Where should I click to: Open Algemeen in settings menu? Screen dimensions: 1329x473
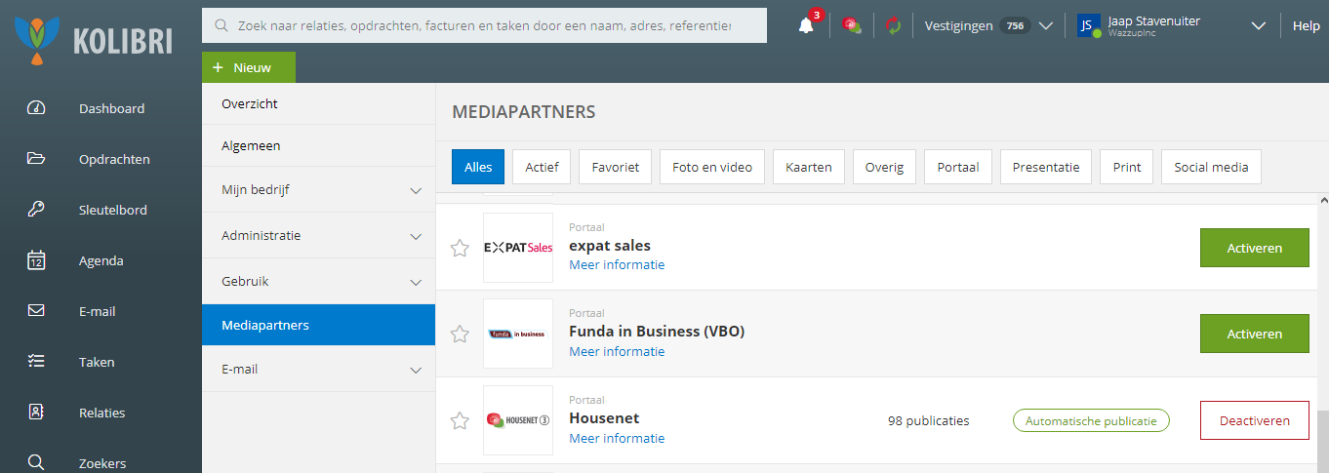318,145
